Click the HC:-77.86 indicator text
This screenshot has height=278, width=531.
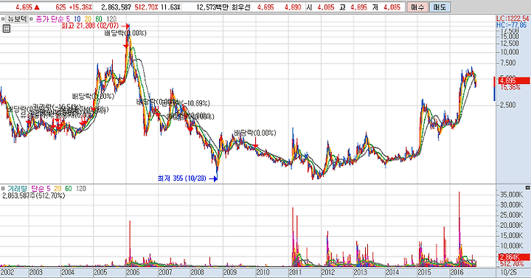pyautogui.click(x=511, y=25)
